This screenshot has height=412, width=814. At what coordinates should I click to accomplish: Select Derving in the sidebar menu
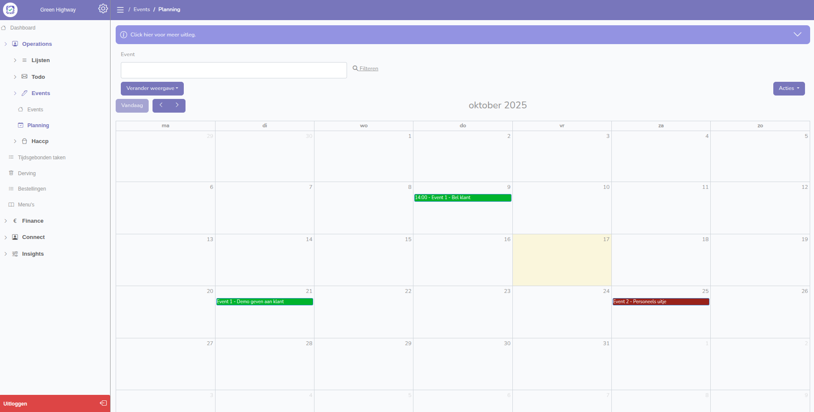pos(27,173)
